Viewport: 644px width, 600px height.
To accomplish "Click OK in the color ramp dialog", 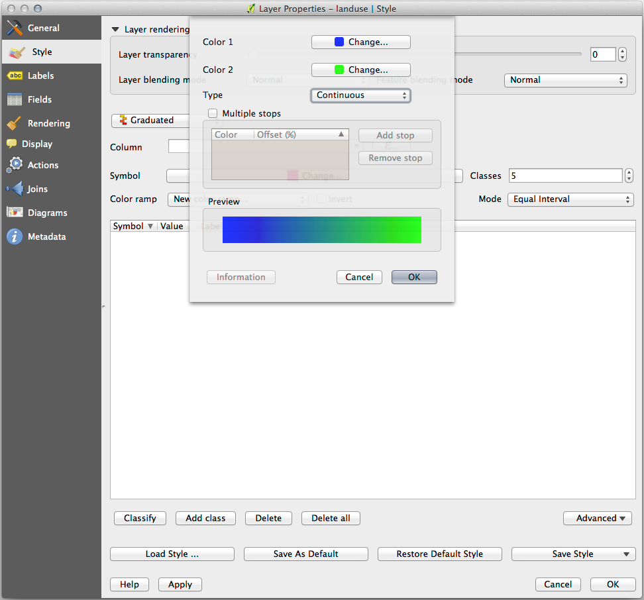I will [414, 277].
